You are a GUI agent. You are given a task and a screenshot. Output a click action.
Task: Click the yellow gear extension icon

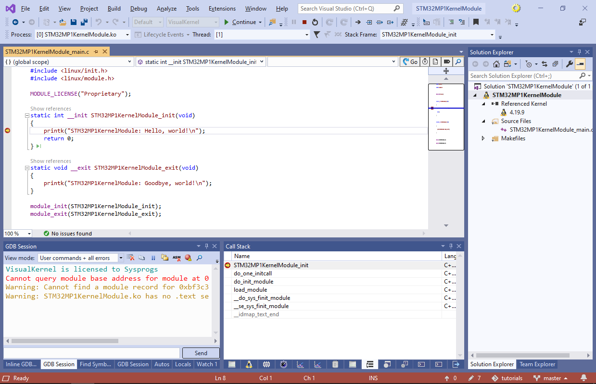516,8
